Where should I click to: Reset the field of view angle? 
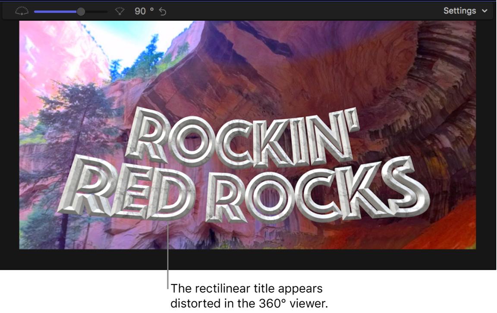coord(163,11)
